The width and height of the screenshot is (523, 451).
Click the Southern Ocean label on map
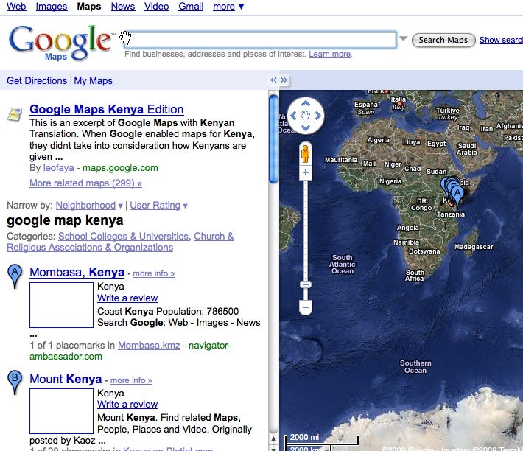tap(415, 366)
